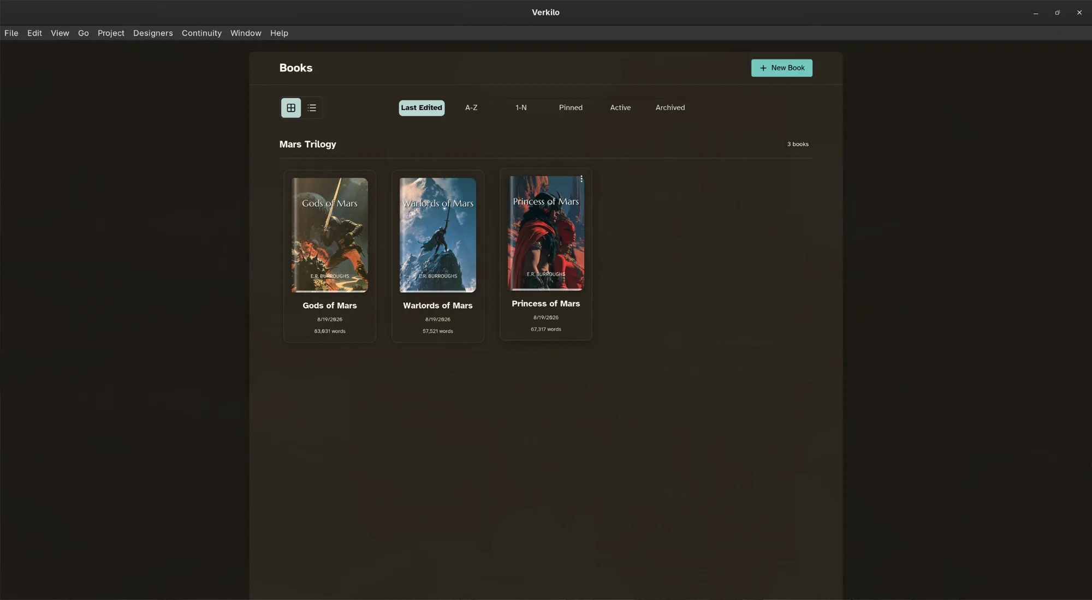Restore down the Verkilo window

point(1058,13)
